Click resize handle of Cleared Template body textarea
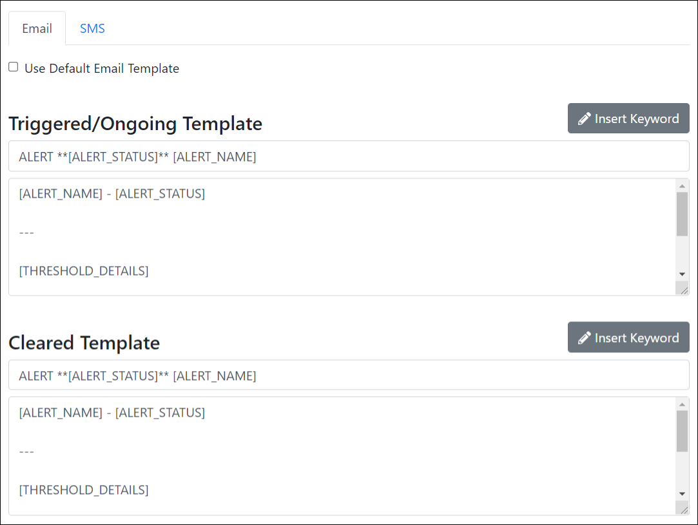This screenshot has height=525, width=698. point(684,510)
